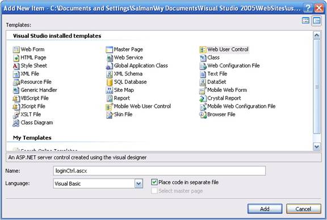Select the Web Configuration File icon
327x220 pixels.
coord(203,66)
